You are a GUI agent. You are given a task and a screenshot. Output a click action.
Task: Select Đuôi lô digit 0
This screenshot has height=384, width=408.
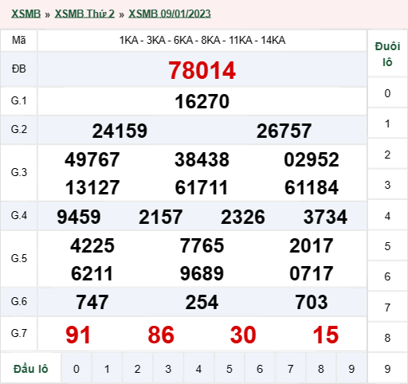[387, 93]
